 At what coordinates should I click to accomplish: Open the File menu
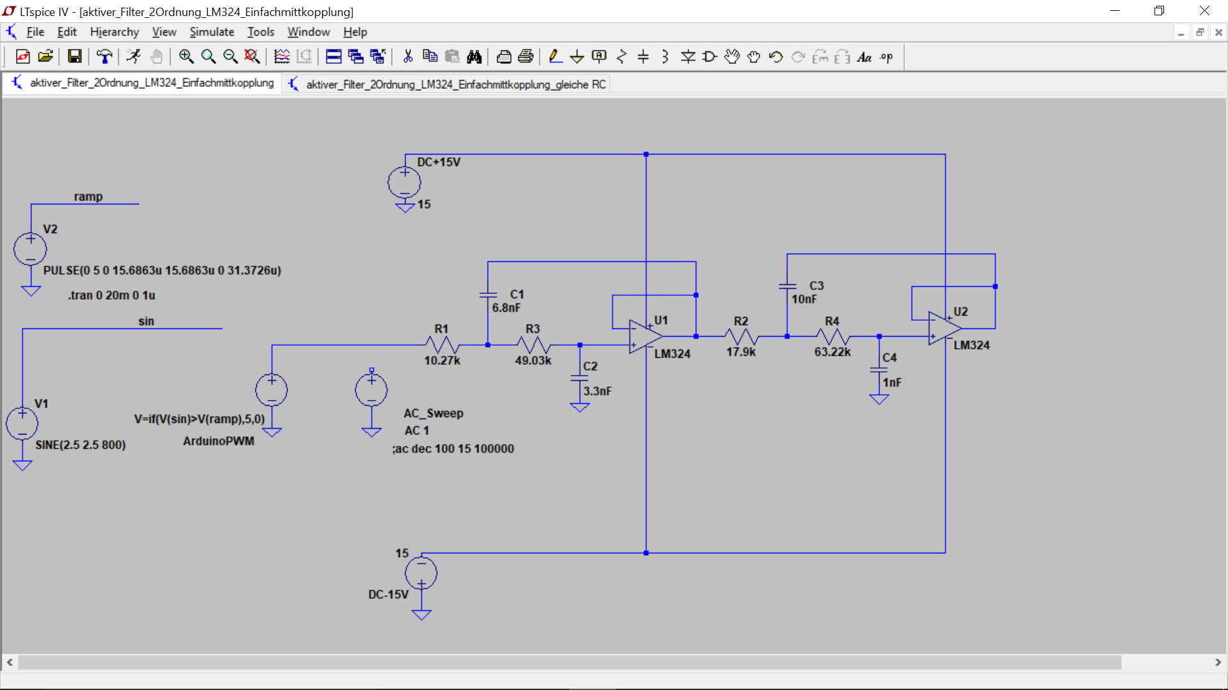point(35,32)
